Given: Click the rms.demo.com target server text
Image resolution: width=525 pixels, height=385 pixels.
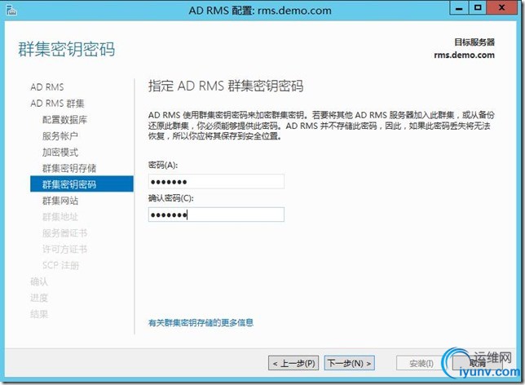Looking at the screenshot, I should pos(464,55).
